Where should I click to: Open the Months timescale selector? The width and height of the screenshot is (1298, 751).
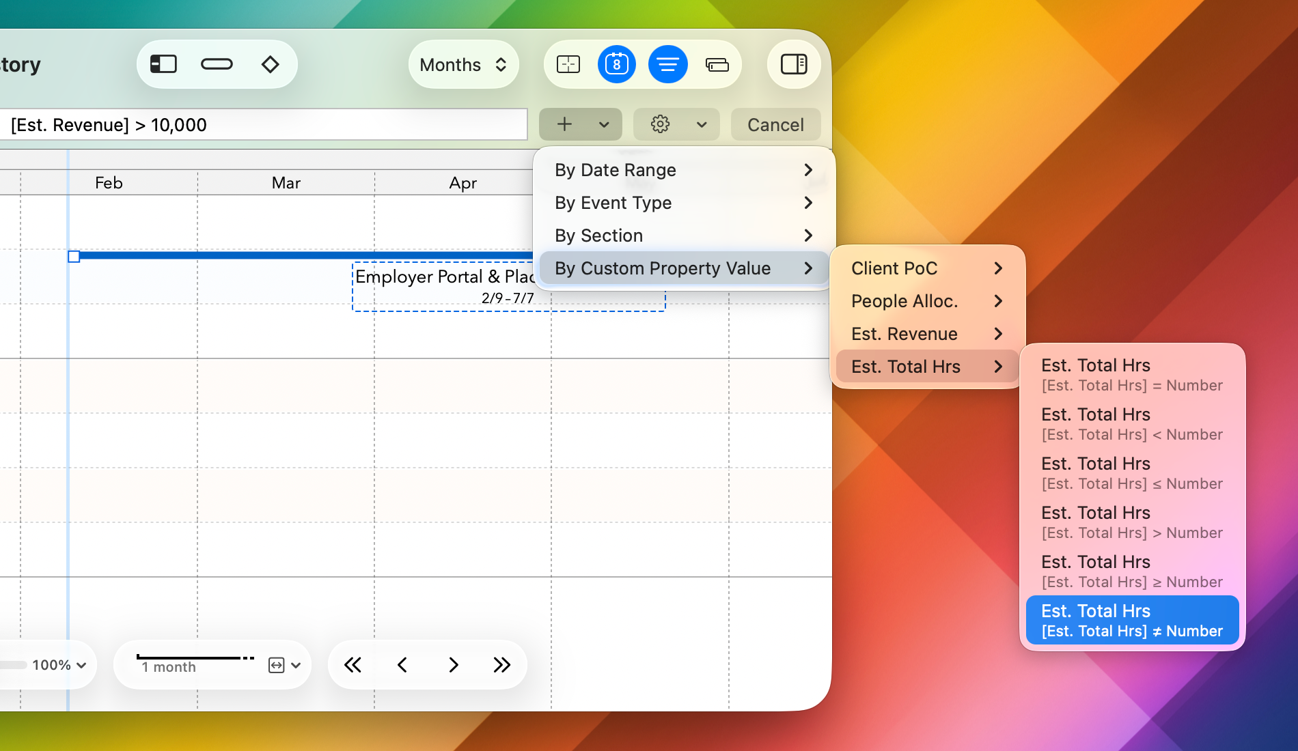point(463,64)
